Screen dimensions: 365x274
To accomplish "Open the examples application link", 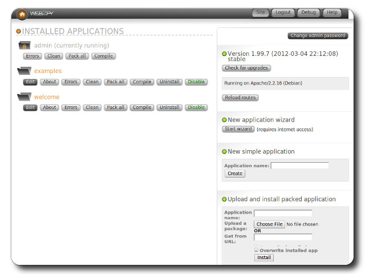I will click(48, 71).
